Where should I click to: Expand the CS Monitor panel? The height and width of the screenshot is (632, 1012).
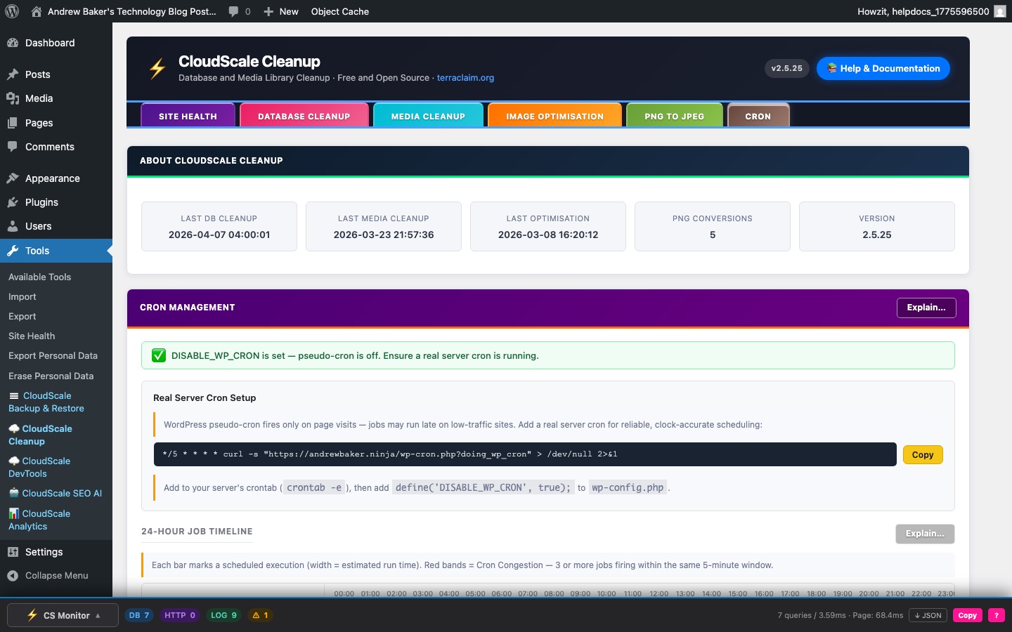63,615
